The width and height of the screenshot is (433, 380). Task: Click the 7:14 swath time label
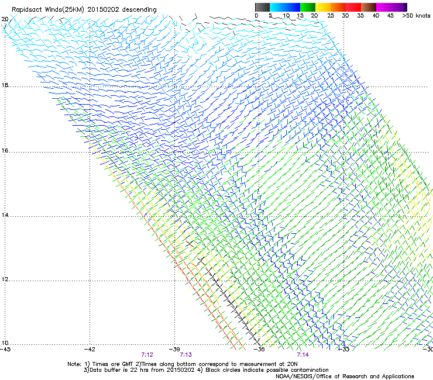point(303,355)
